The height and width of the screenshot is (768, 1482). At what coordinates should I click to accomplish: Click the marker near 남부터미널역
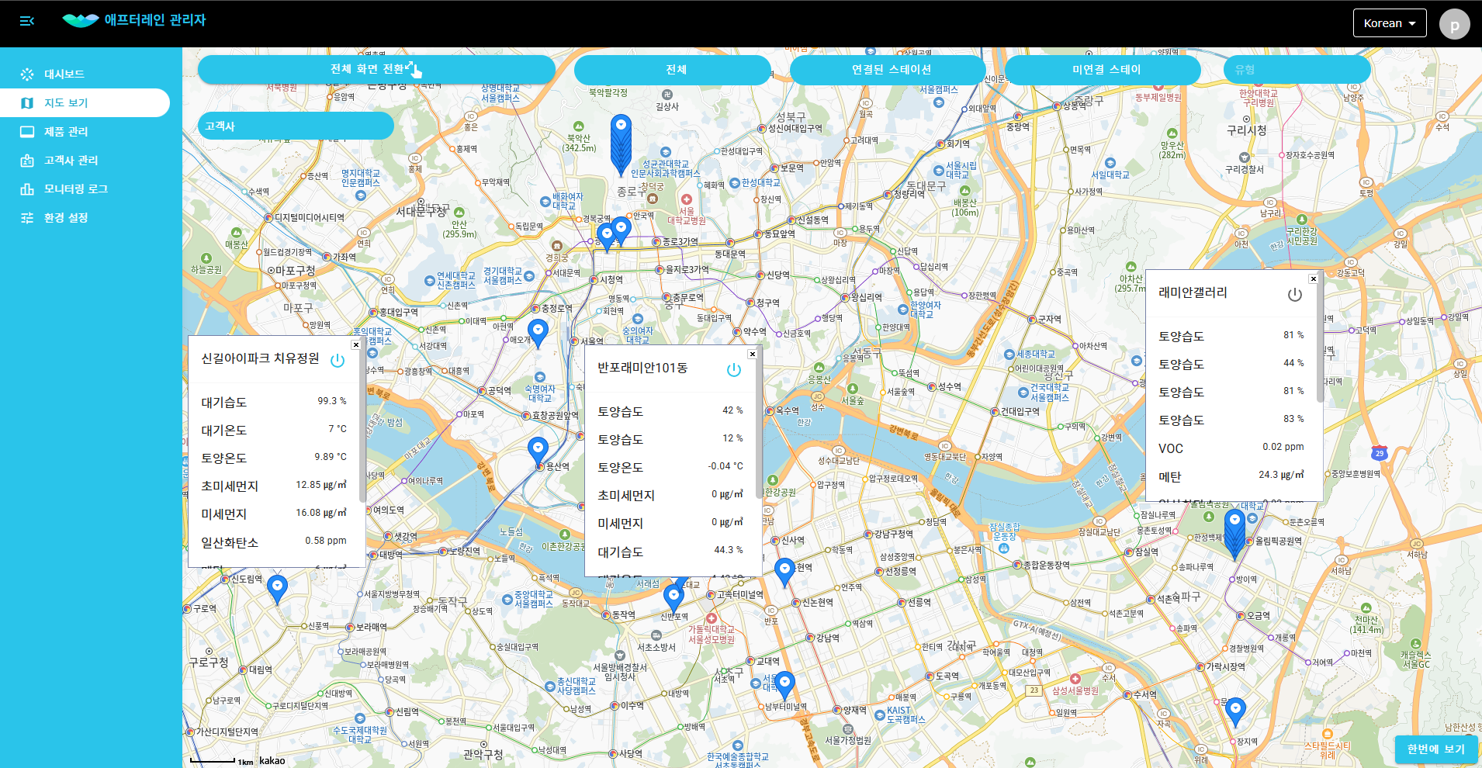coord(784,687)
